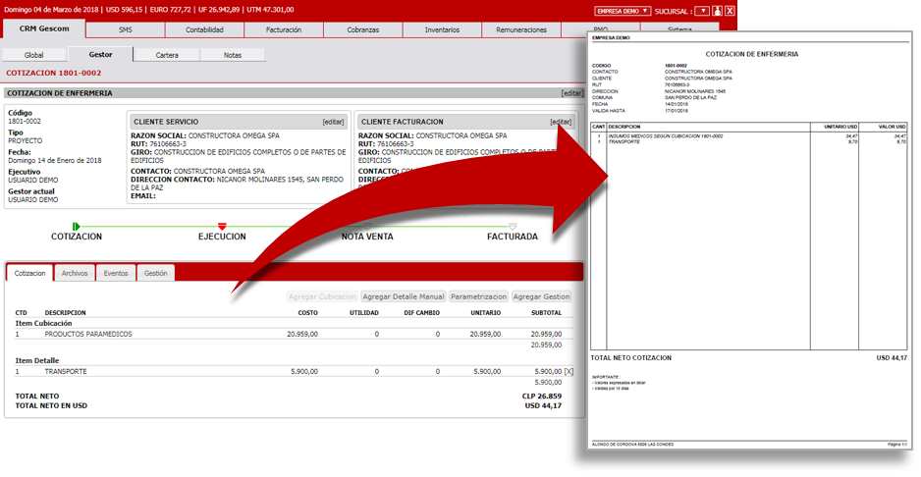Expand the Sucursal dropdown
Image resolution: width=921 pixels, height=477 pixels.
coord(702,11)
